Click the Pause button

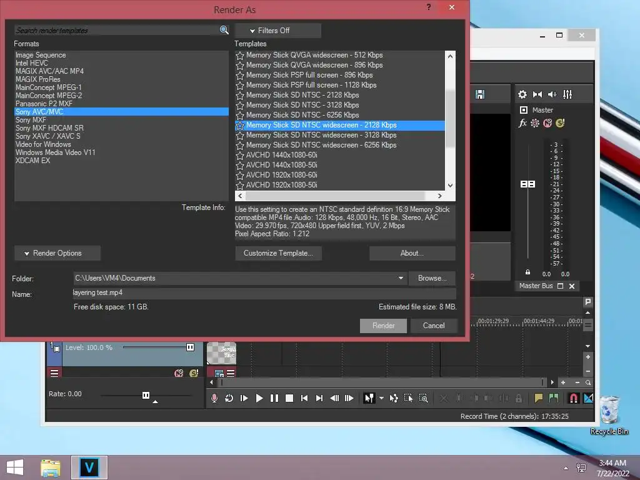pyautogui.click(x=274, y=398)
